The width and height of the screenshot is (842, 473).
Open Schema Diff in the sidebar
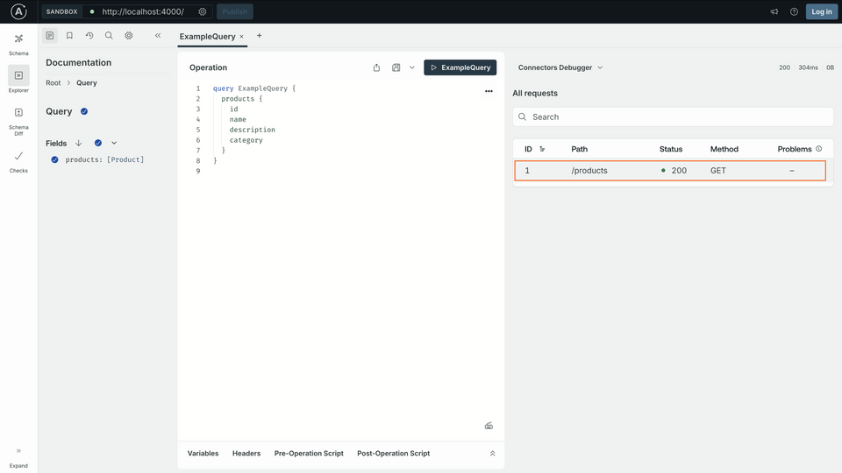click(x=18, y=117)
